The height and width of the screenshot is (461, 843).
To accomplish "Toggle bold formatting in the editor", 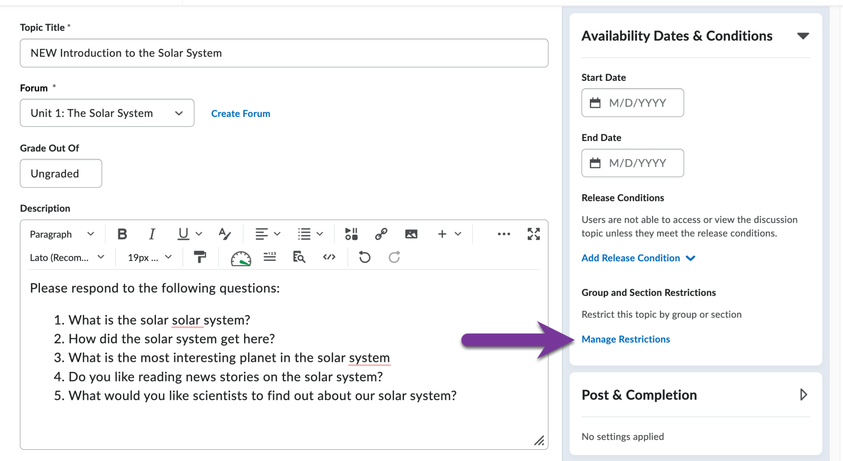I will 122,234.
